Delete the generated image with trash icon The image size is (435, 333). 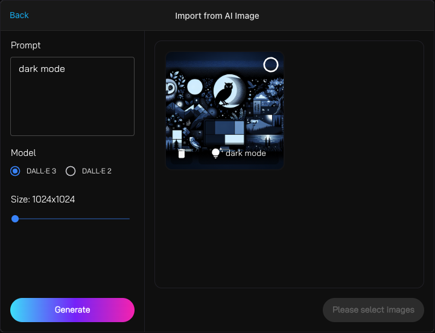click(x=181, y=154)
